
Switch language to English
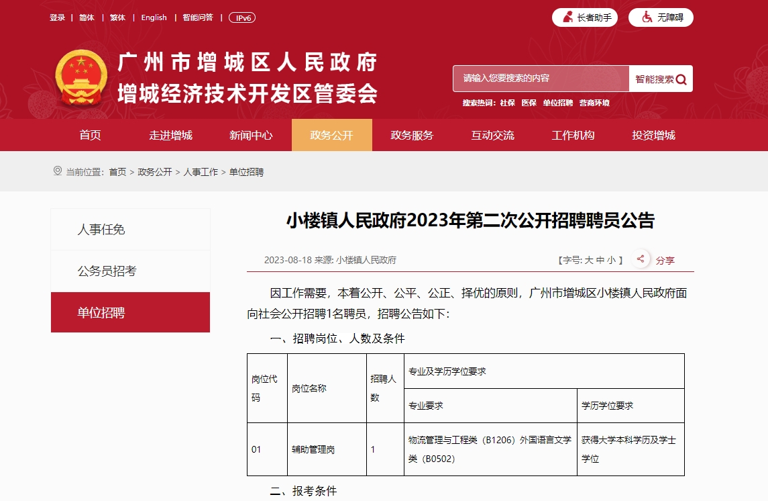(x=154, y=17)
